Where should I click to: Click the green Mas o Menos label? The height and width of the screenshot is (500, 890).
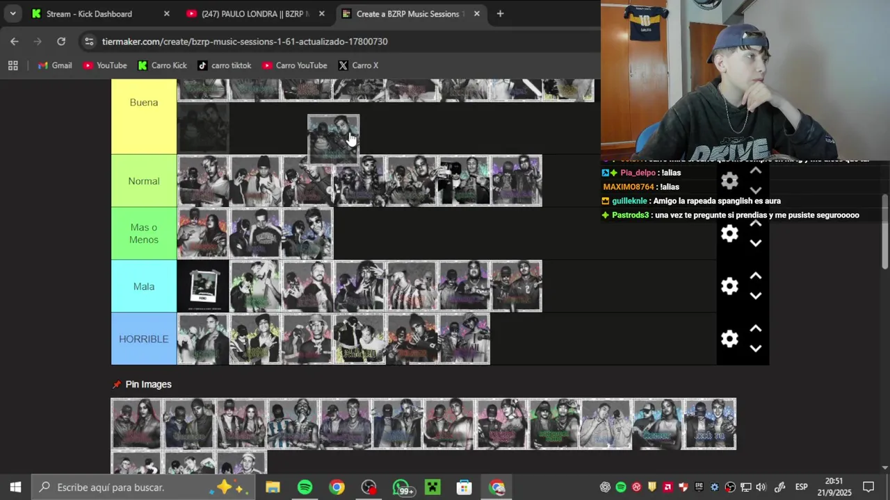pyautogui.click(x=144, y=233)
